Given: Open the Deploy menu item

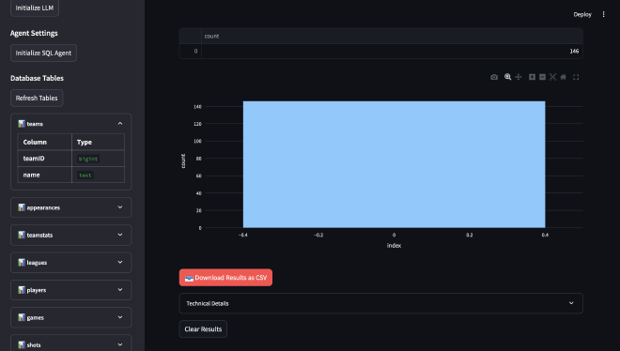Looking at the screenshot, I should pos(582,14).
